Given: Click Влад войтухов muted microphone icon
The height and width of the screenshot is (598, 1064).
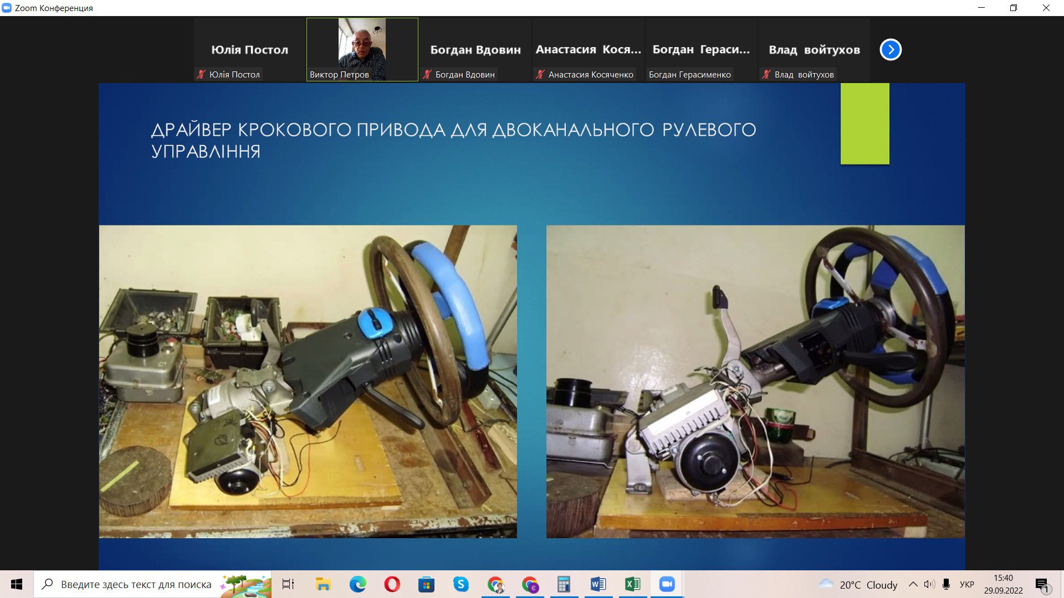Looking at the screenshot, I should coord(766,74).
